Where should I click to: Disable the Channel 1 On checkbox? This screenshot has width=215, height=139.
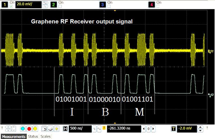click(11, 6)
